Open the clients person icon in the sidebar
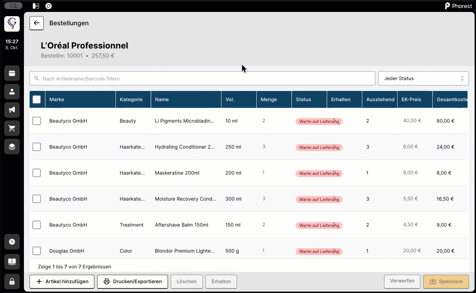476x293 pixels. point(12,92)
